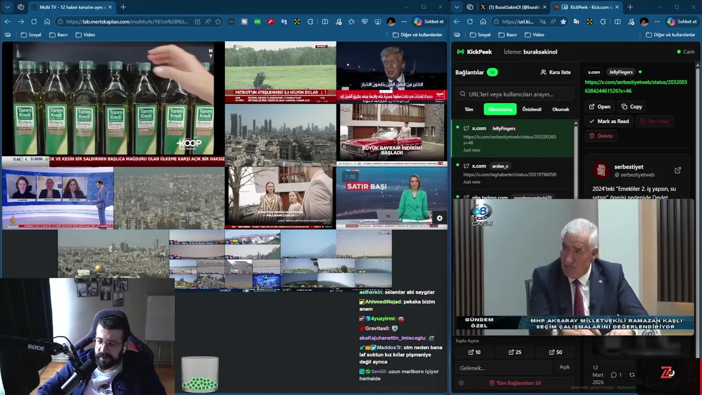
Task: Open the bookmarks bar toggle icon in left window
Action: point(8,35)
